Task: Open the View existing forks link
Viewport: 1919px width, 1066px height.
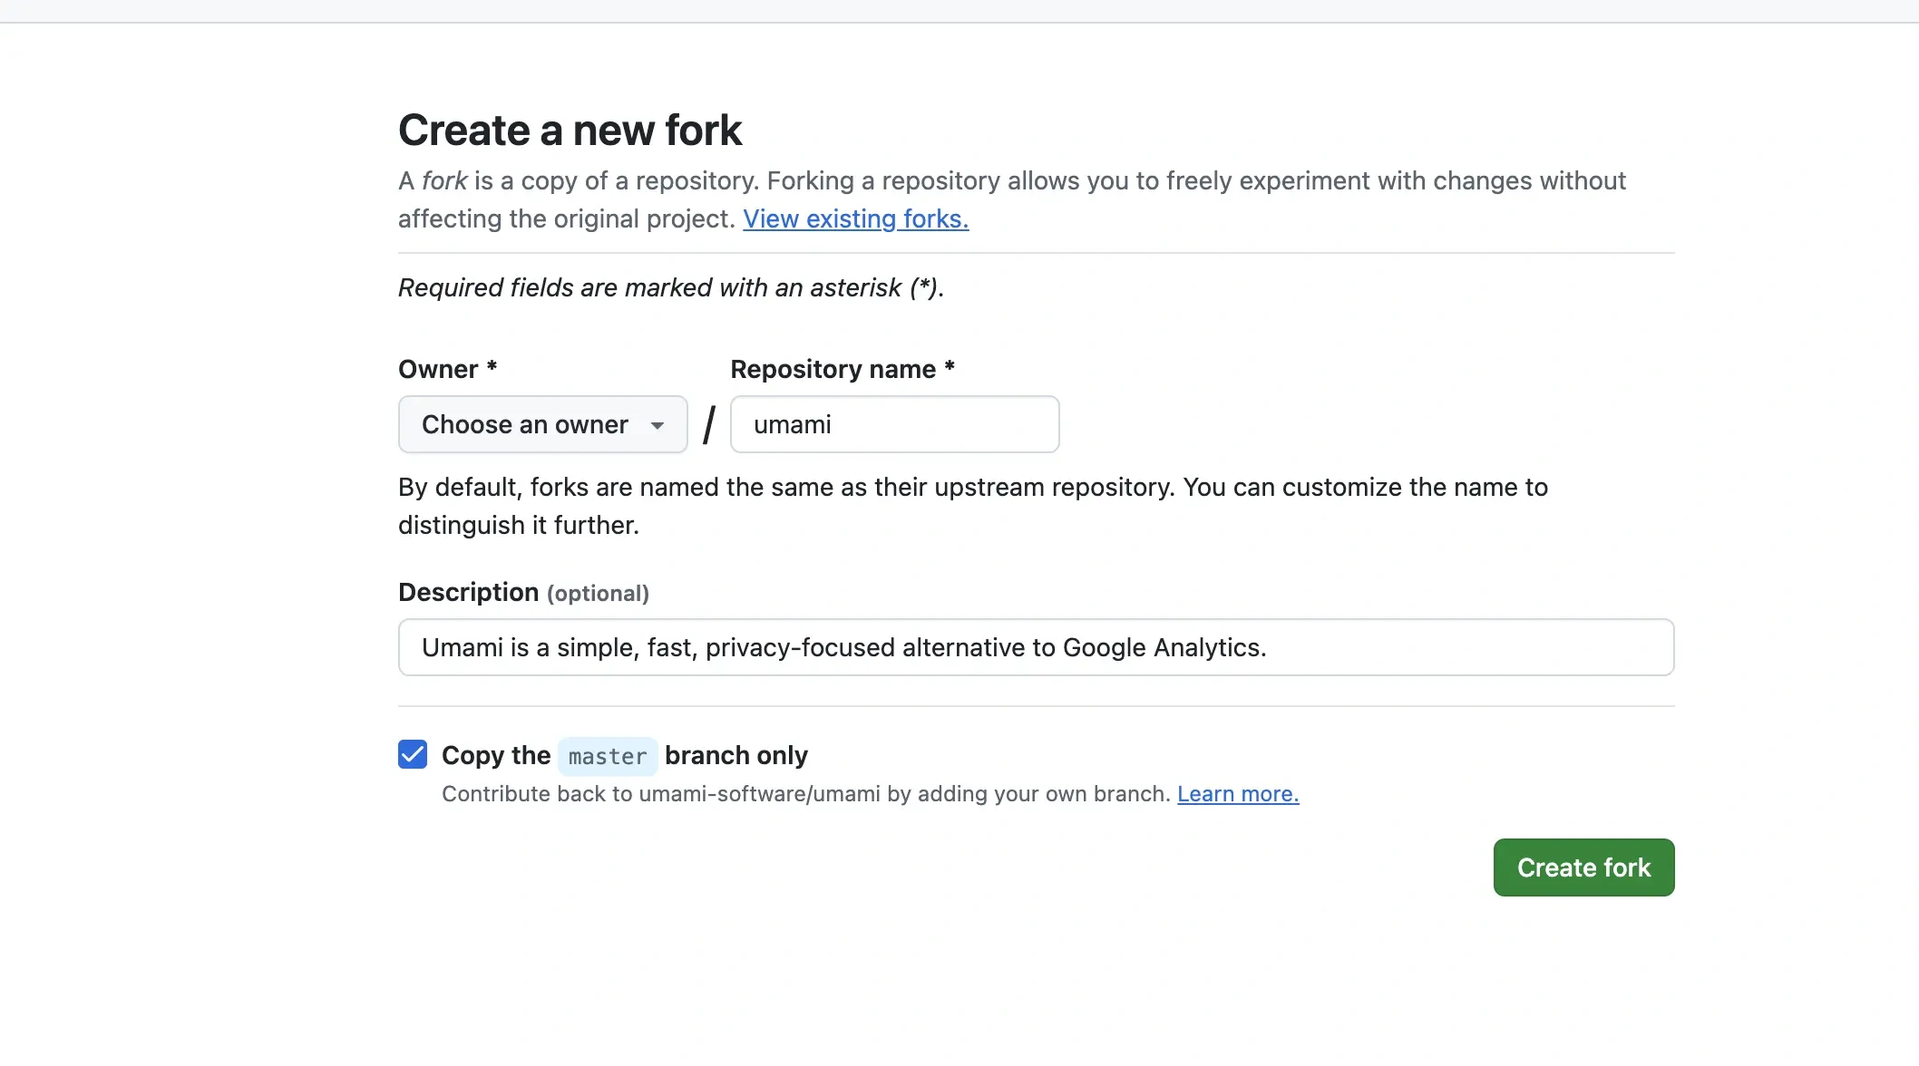Action: tap(855, 219)
